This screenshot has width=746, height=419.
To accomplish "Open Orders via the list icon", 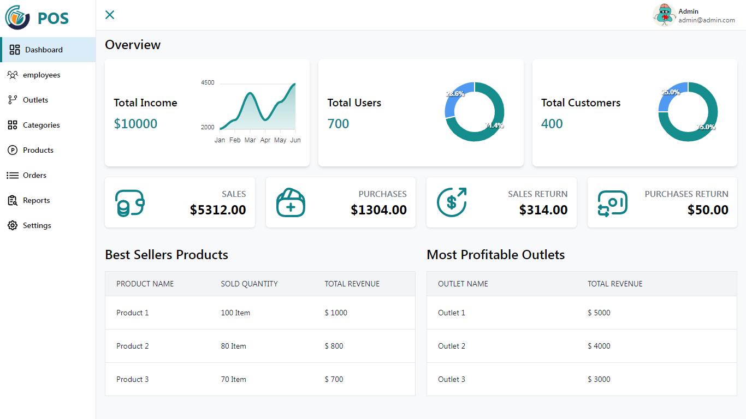I will (x=13, y=175).
